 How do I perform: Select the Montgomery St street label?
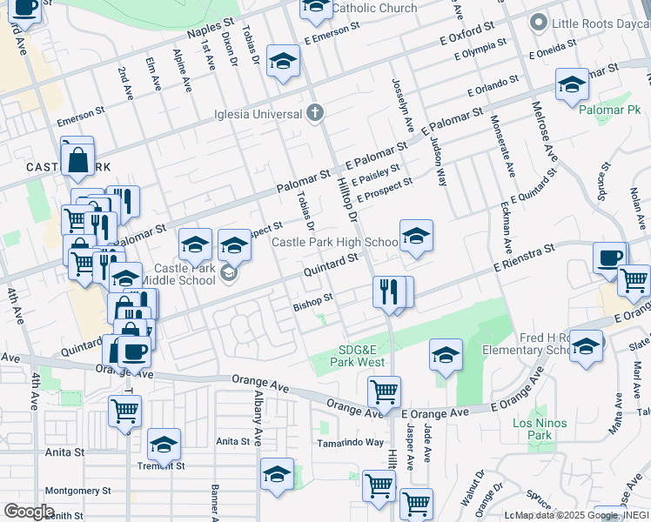click(x=78, y=491)
